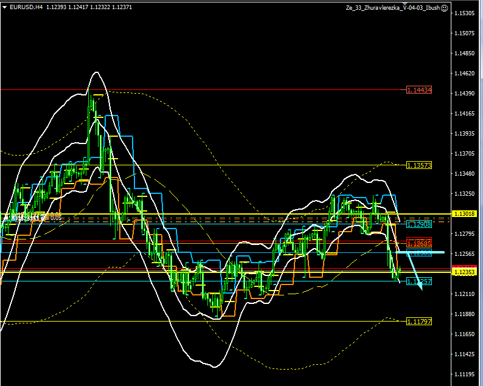Select the red 1.14434 level label

[419, 90]
